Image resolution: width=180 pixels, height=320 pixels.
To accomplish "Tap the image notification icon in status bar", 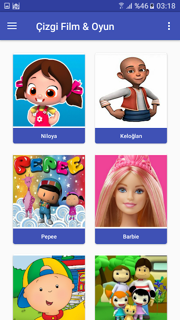I will click(x=7, y=6).
